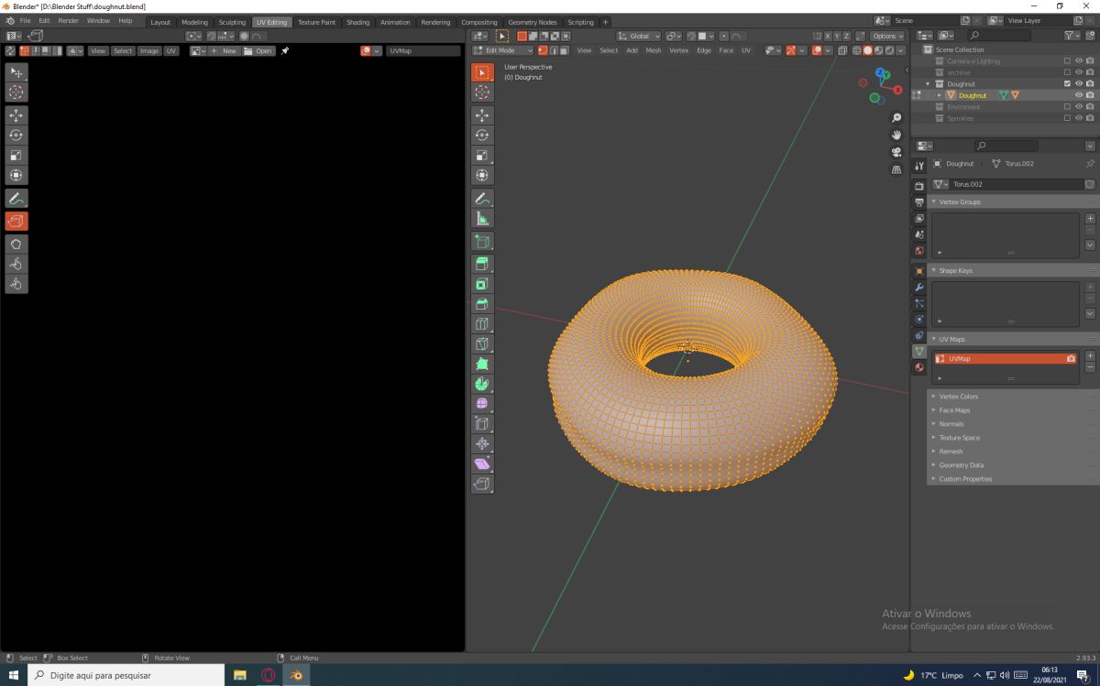The image size is (1100, 686).
Task: Open the Mesh menu in viewport header
Action: click(654, 50)
